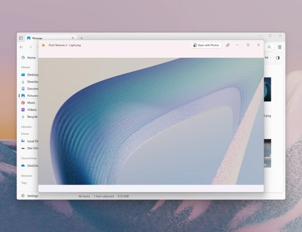302x232 pixels.
Task: Go back in Files navigation
Action: point(22,47)
